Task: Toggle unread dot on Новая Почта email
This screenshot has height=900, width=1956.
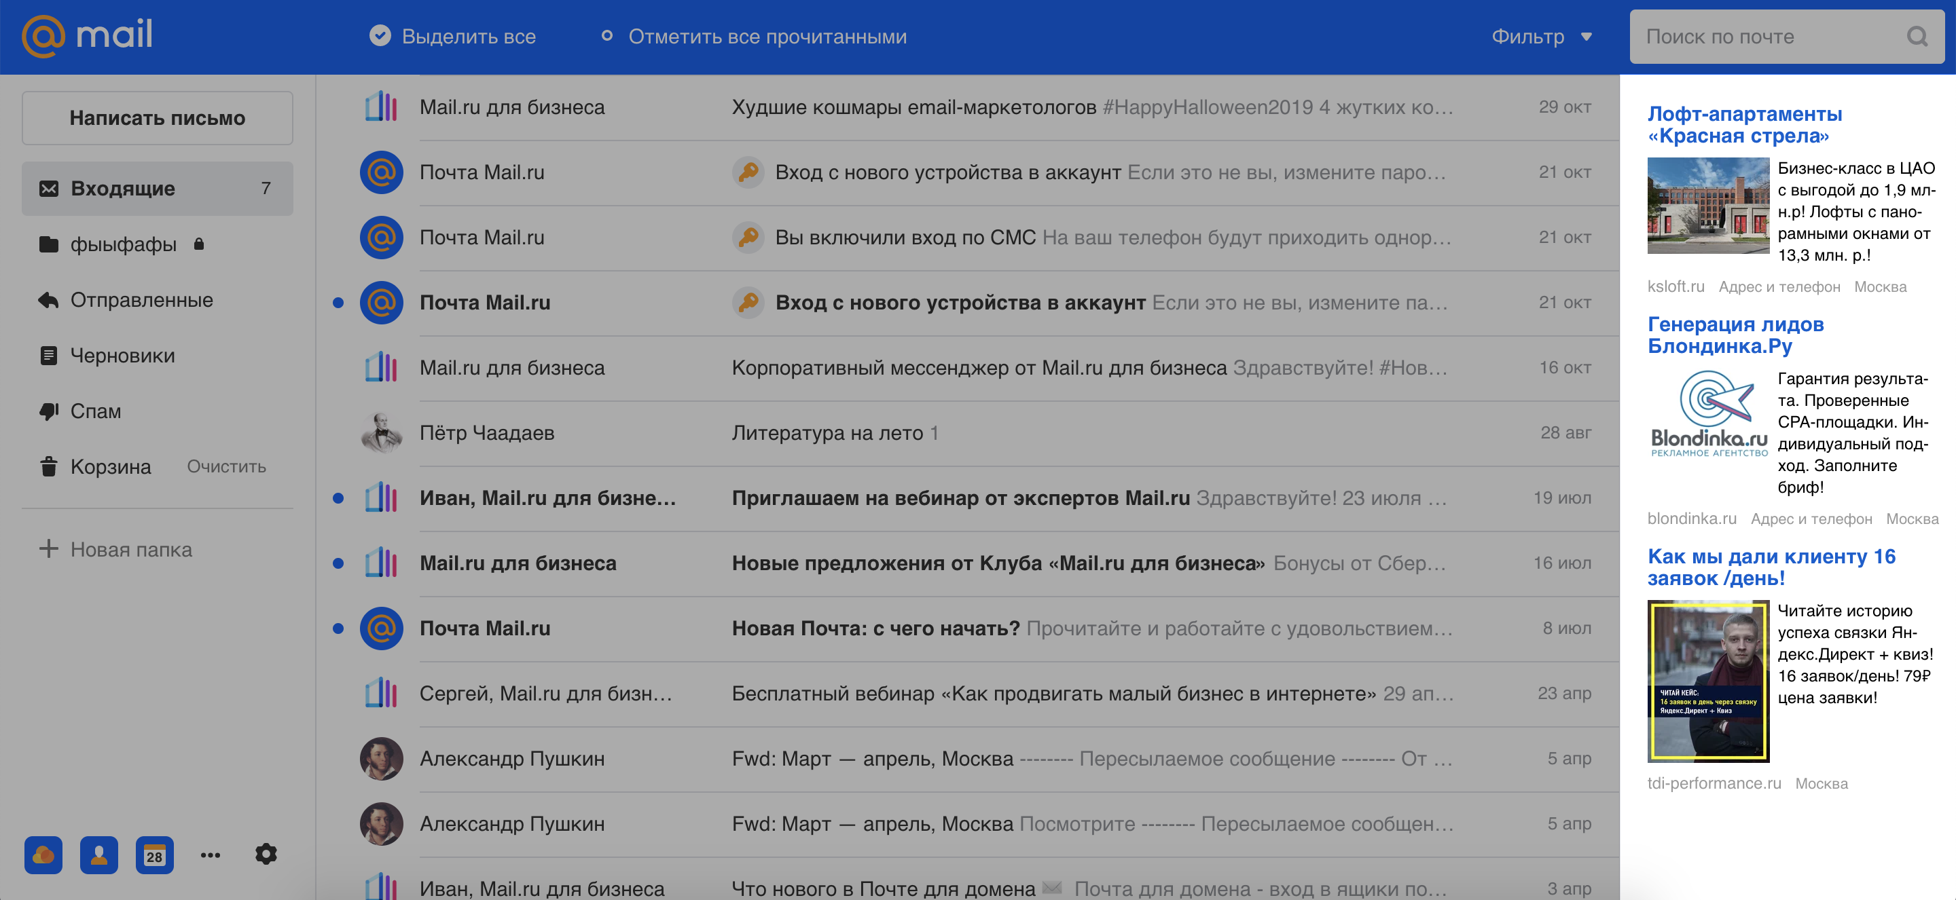Action: [x=339, y=629]
